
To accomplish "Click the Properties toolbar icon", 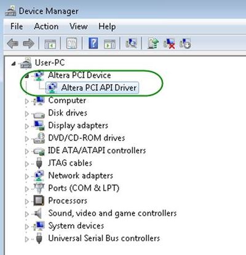I will click(x=72, y=44).
